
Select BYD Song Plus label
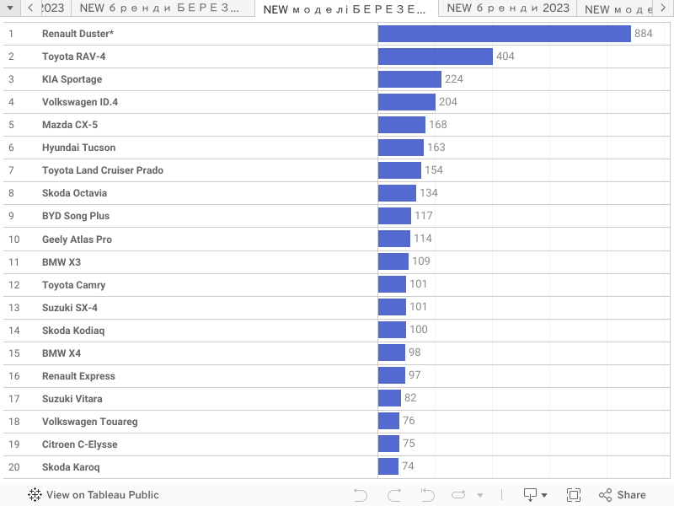tap(76, 216)
